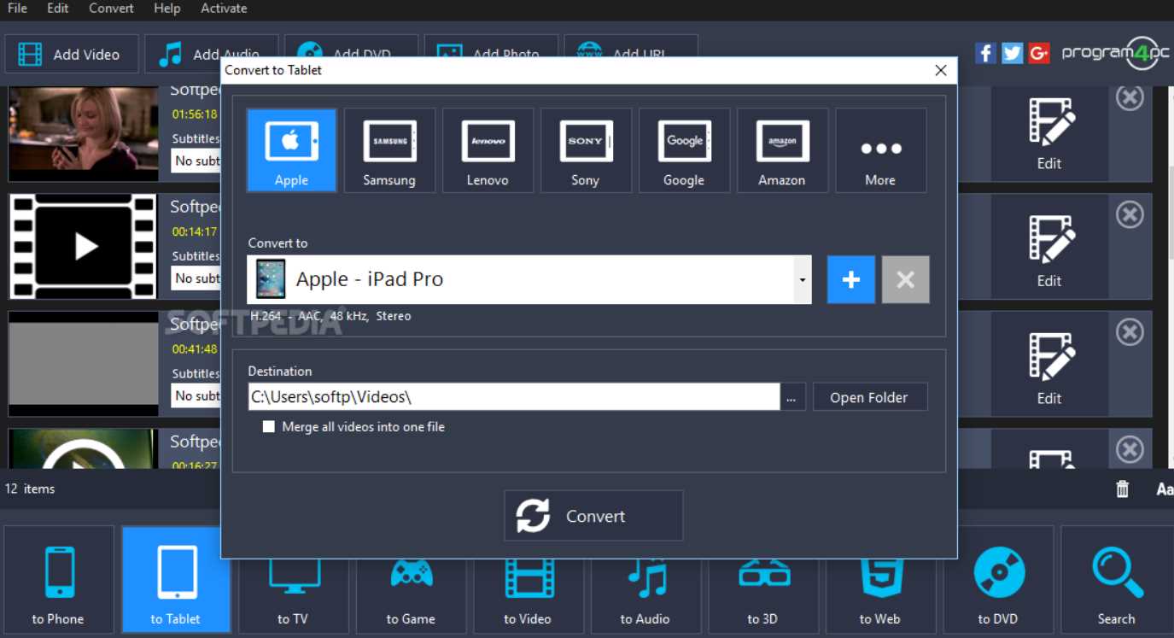The height and width of the screenshot is (638, 1174).
Task: Open the to DVD conversion
Action: (x=997, y=581)
